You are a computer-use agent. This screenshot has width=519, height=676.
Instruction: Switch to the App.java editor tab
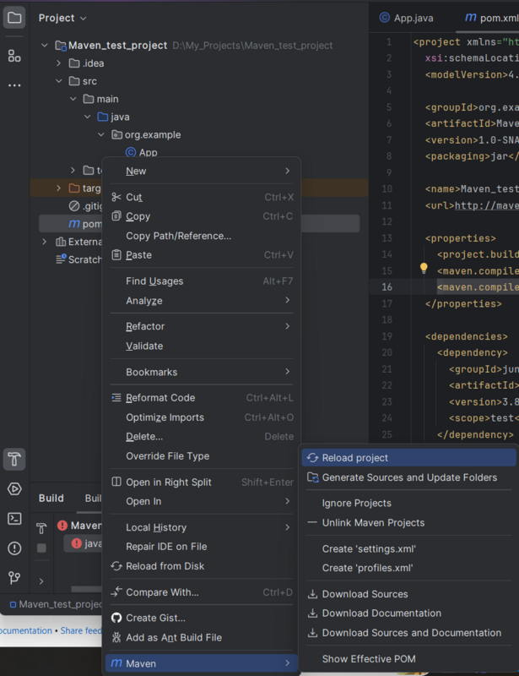[406, 18]
